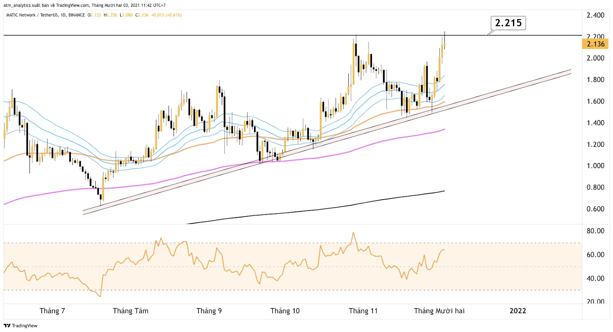Click the Tháng 9 time axis label

209,311
